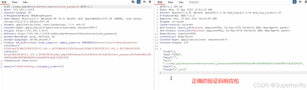
Task: Switch response pane to Raw tab
Action: 170,2
